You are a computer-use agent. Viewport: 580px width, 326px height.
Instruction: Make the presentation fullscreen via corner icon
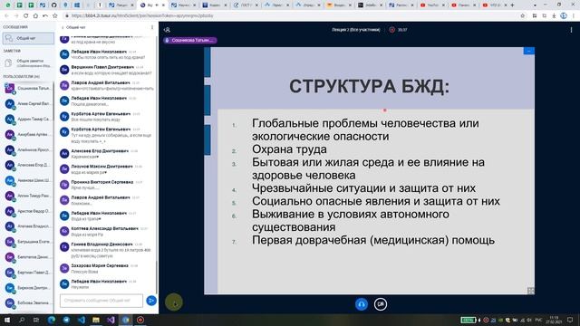point(531,291)
